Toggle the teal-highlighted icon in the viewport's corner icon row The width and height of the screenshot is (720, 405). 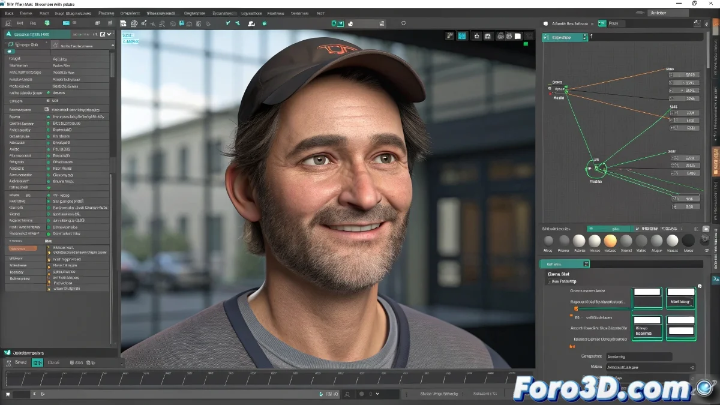tap(462, 36)
